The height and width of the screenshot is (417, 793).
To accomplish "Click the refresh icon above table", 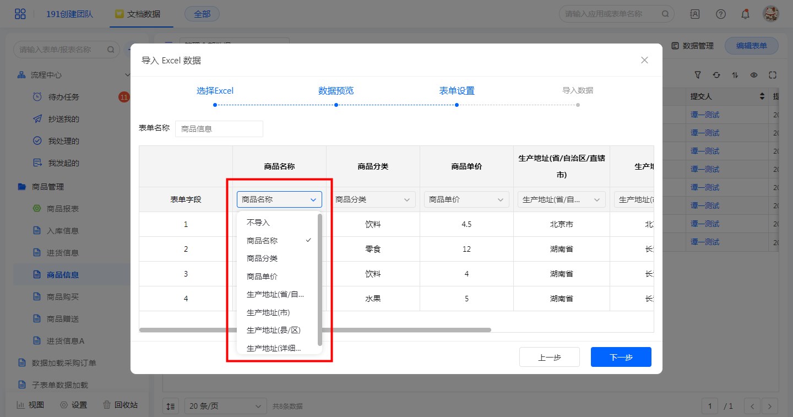I will tap(716, 75).
